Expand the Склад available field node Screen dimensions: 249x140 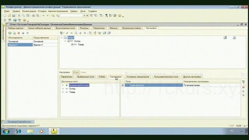(63, 89)
